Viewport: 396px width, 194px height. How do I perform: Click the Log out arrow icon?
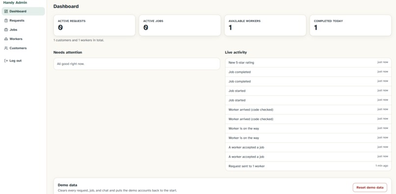coord(6,61)
